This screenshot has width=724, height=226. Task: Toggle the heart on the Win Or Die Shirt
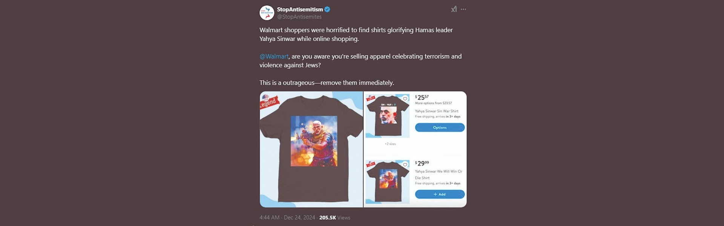[405, 165]
